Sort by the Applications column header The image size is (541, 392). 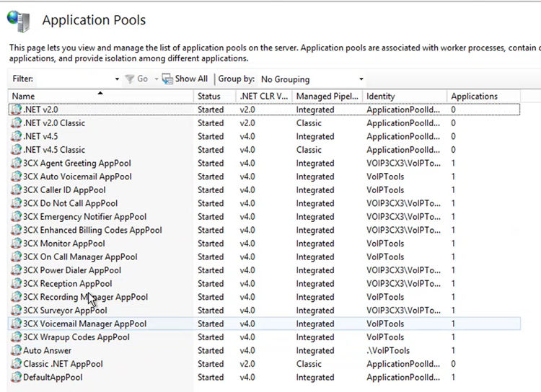484,96
